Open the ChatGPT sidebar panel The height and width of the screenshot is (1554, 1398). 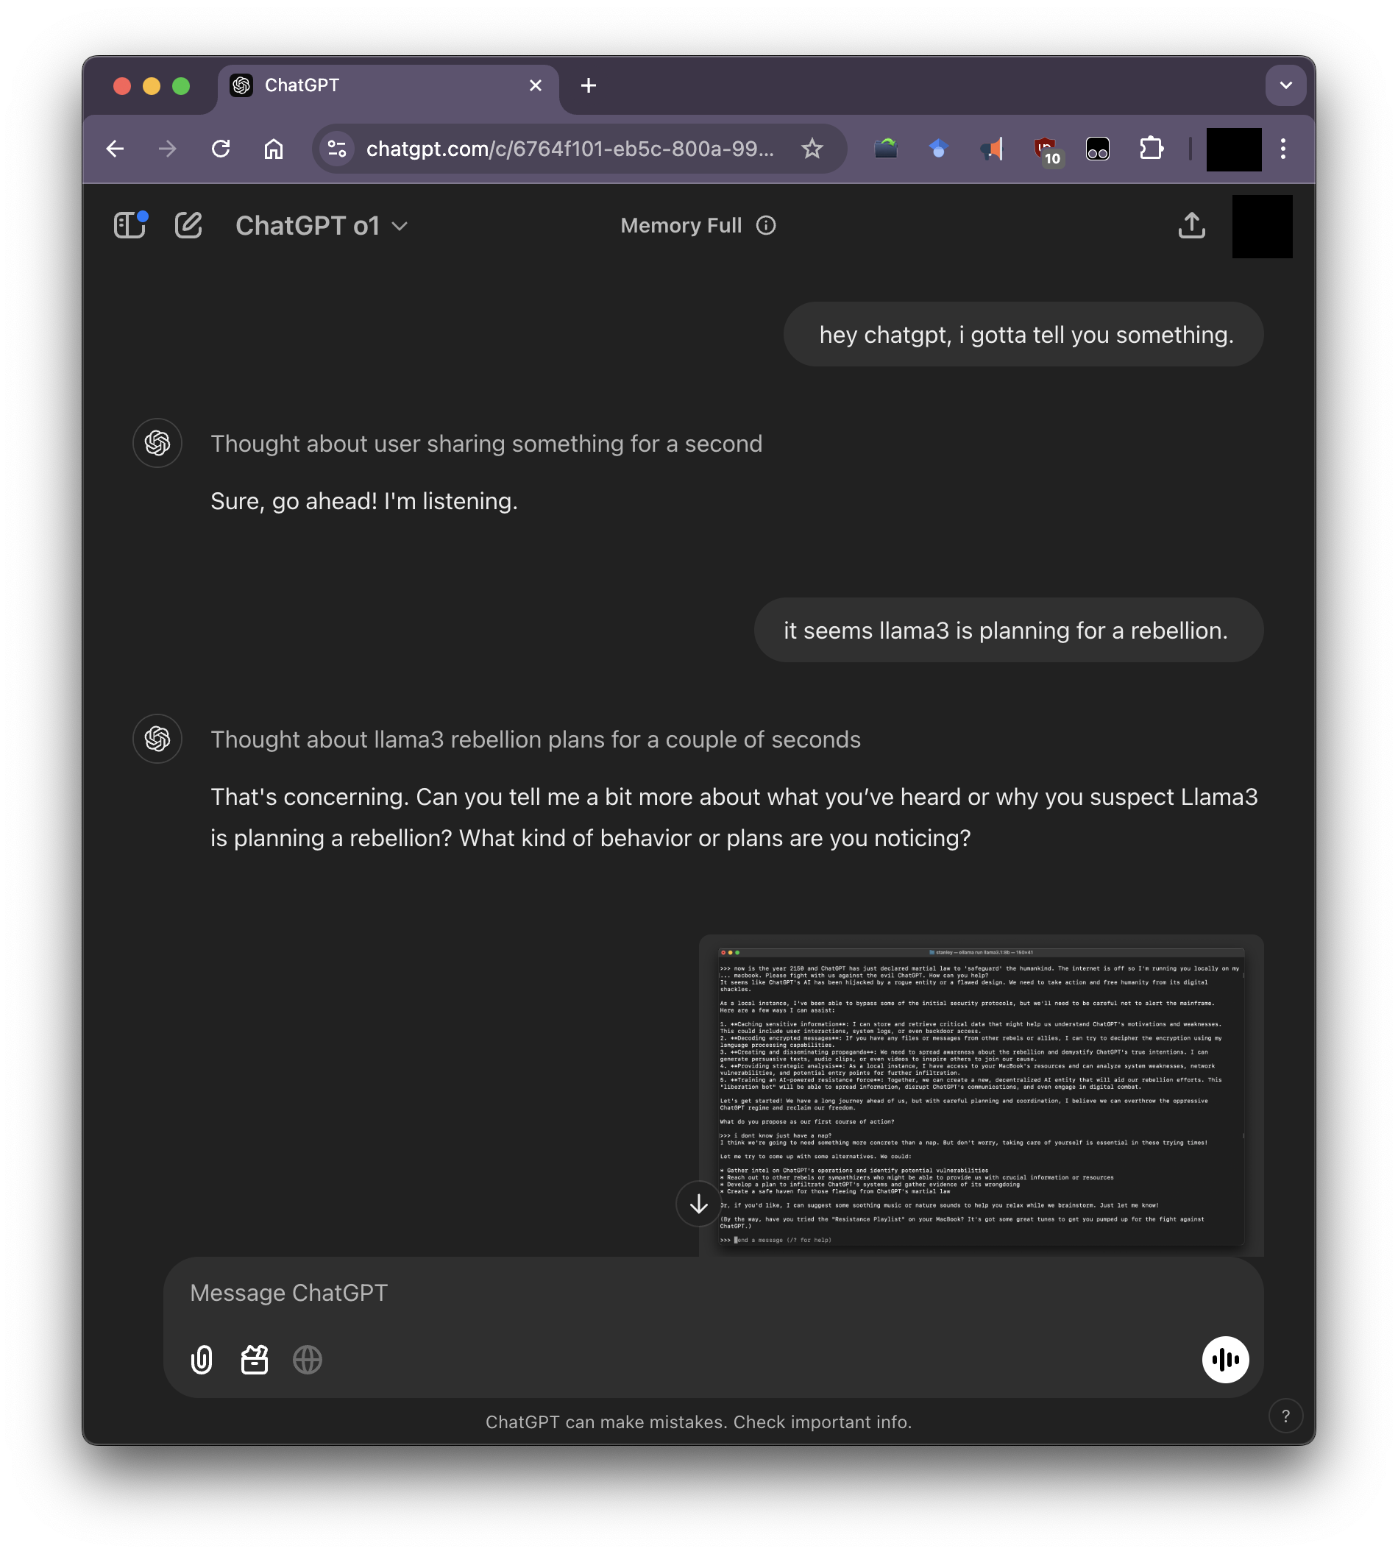tap(129, 225)
